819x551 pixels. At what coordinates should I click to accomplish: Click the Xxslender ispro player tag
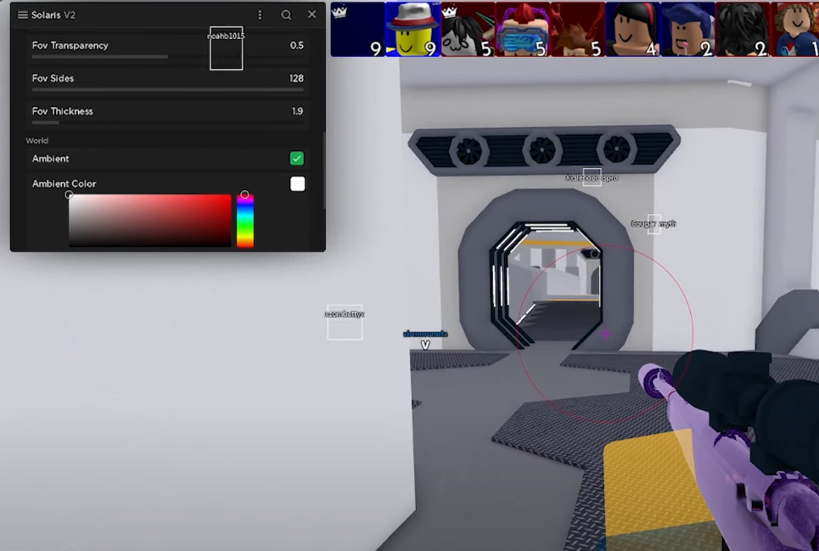coord(592,177)
